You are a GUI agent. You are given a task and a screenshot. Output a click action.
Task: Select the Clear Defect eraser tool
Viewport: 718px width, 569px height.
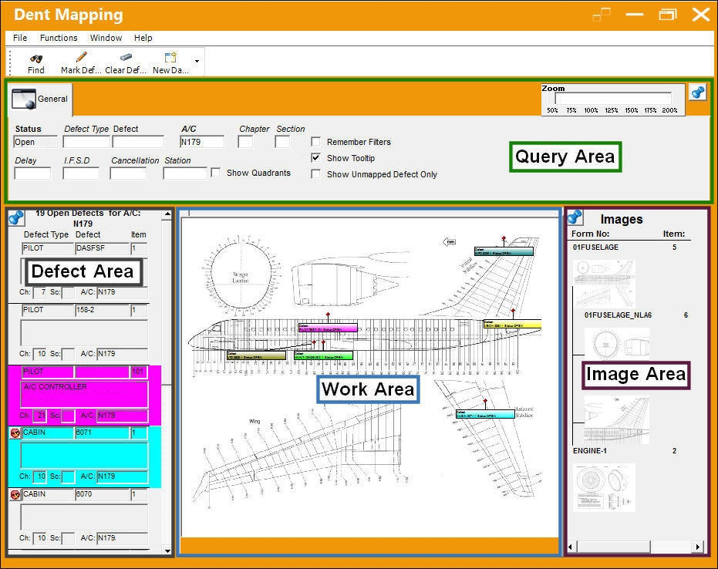pyautogui.click(x=126, y=57)
